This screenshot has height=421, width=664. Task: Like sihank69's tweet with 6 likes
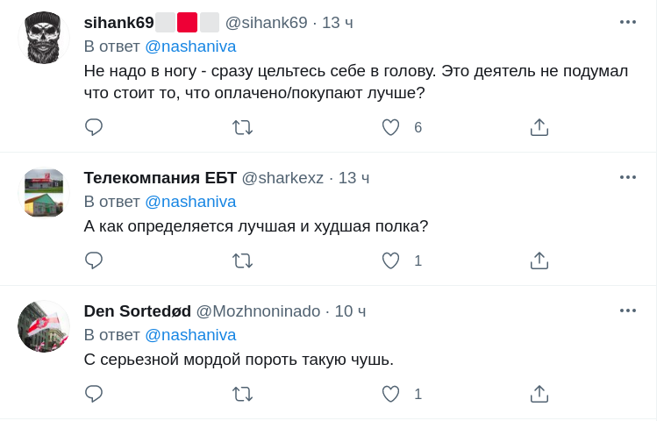tap(391, 127)
